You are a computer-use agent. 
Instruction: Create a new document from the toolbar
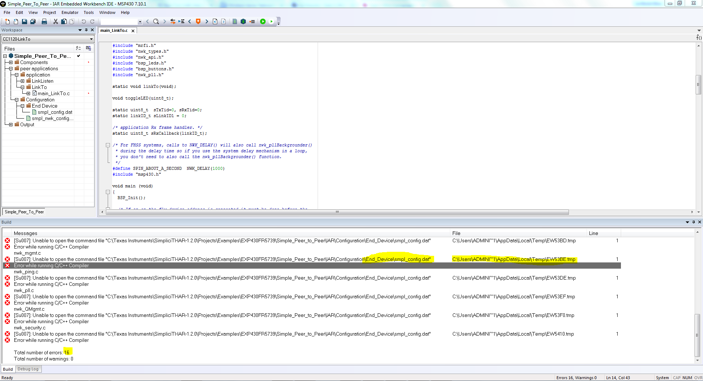[x=7, y=22]
